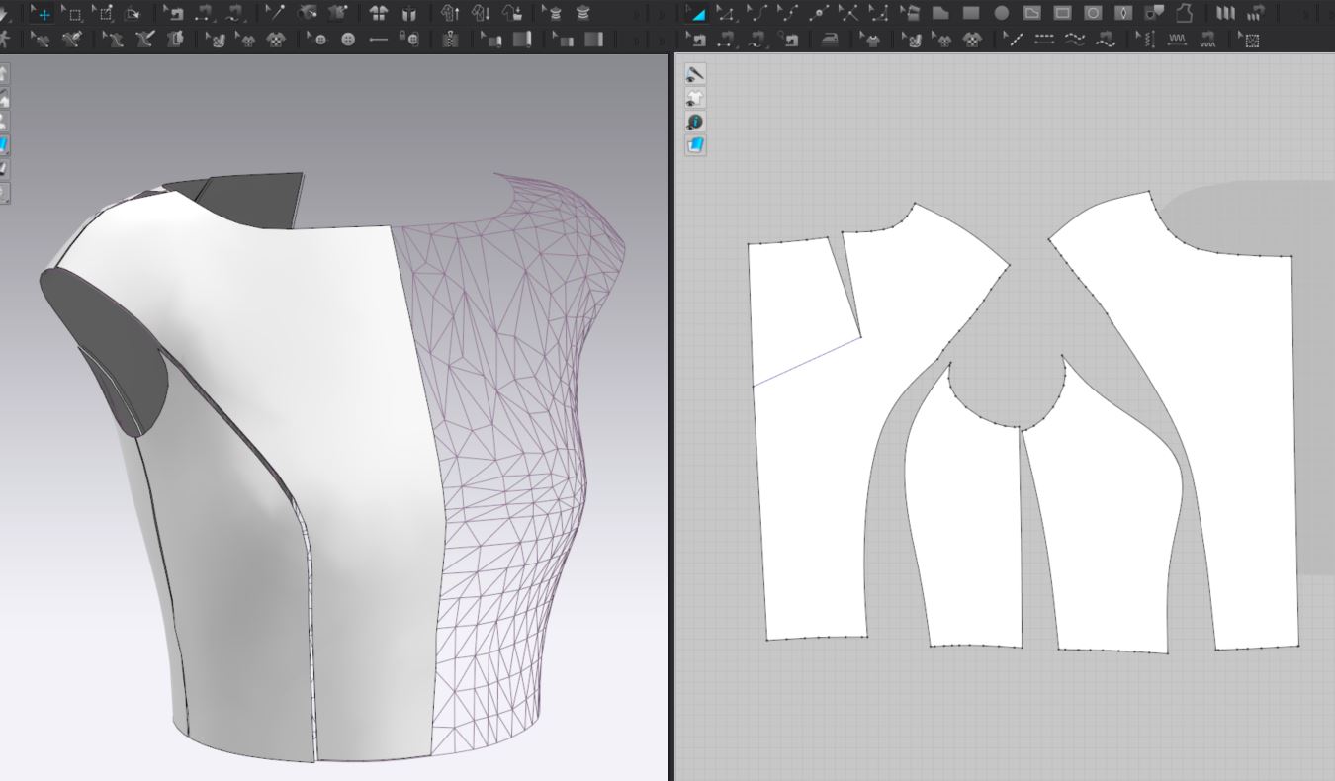
Task: Open 3D garment render style dropdown
Action: pos(5,144)
